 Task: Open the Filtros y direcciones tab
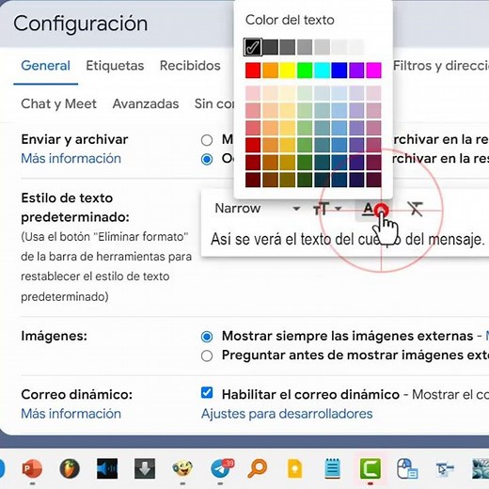(x=441, y=66)
